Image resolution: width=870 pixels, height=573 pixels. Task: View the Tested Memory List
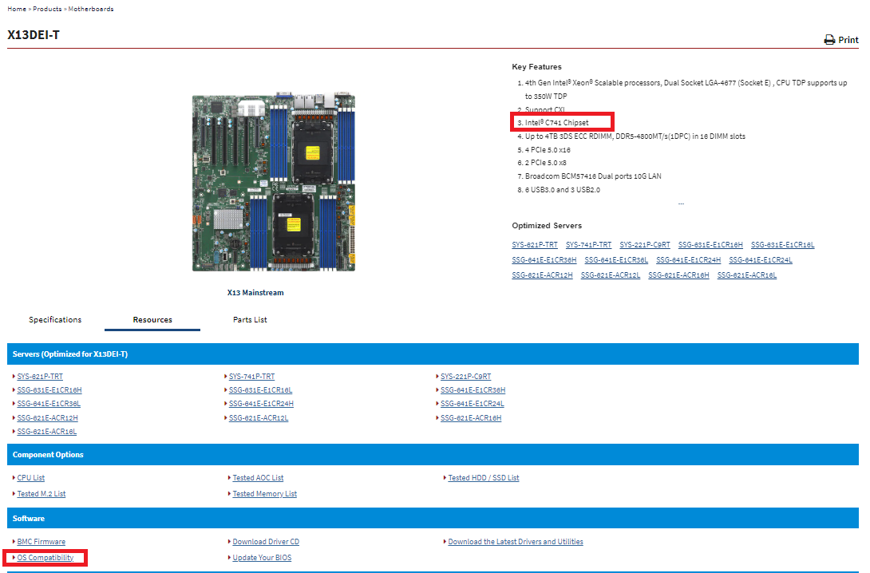(264, 494)
